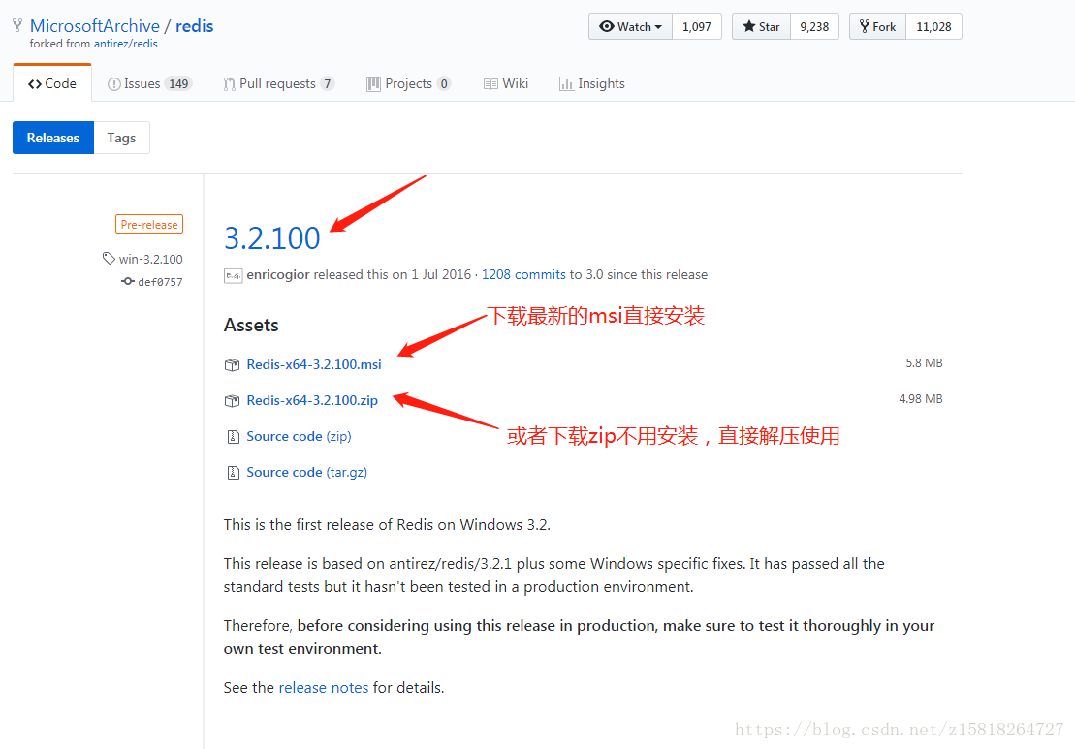
Task: Click the star icon in Star button
Action: 748,26
